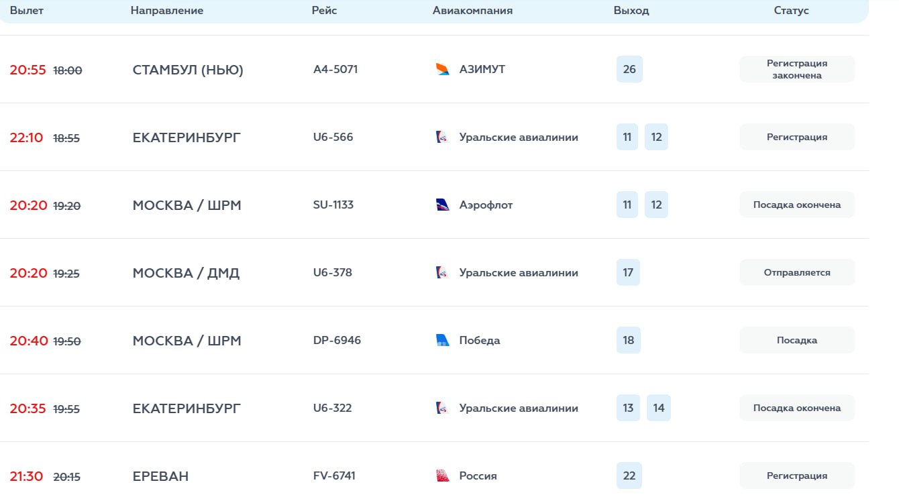Click the Посадка status for DP-6946
Viewport: 899px width, 501px height.
[x=797, y=340]
